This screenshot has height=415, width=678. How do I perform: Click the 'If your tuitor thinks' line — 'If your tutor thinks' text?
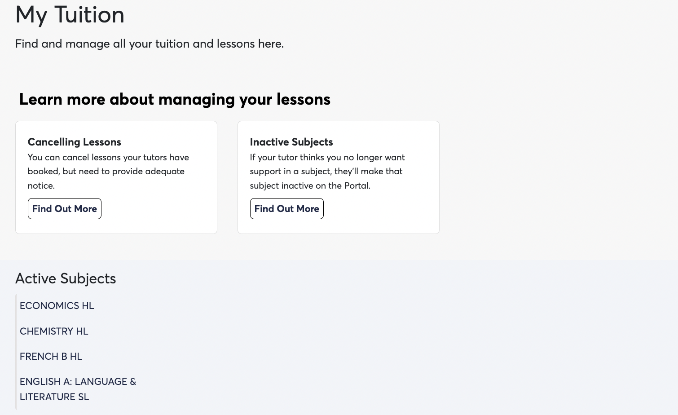click(287, 158)
